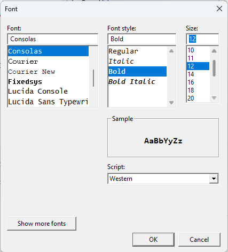Click the font style list down arrow

tap(171, 103)
